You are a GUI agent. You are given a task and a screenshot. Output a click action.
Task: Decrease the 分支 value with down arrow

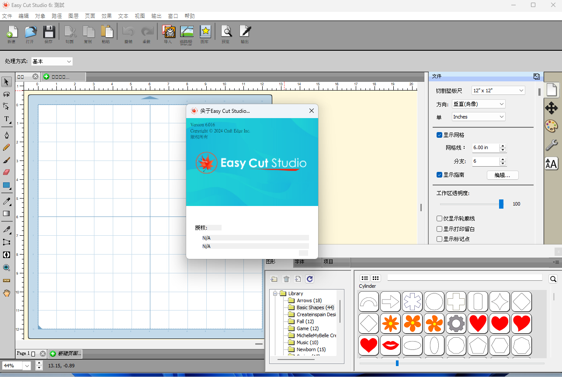503,164
